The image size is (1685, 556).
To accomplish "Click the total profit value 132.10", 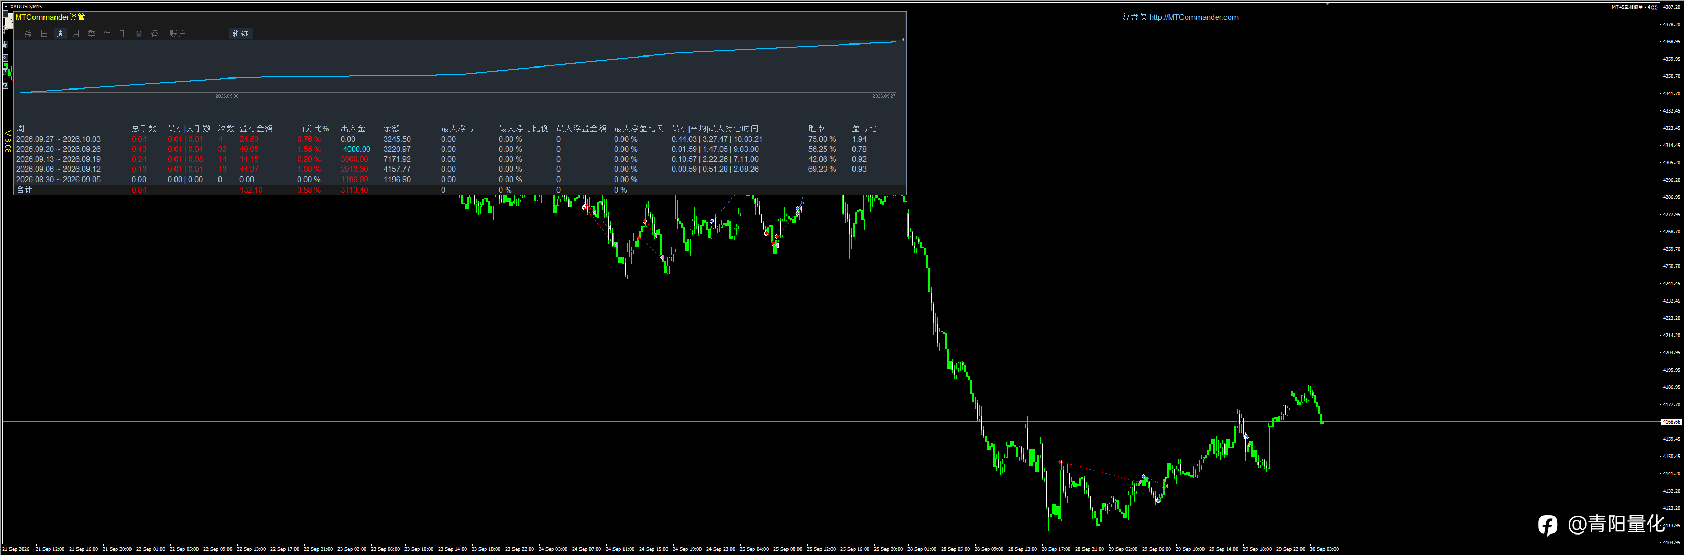I will click(251, 190).
